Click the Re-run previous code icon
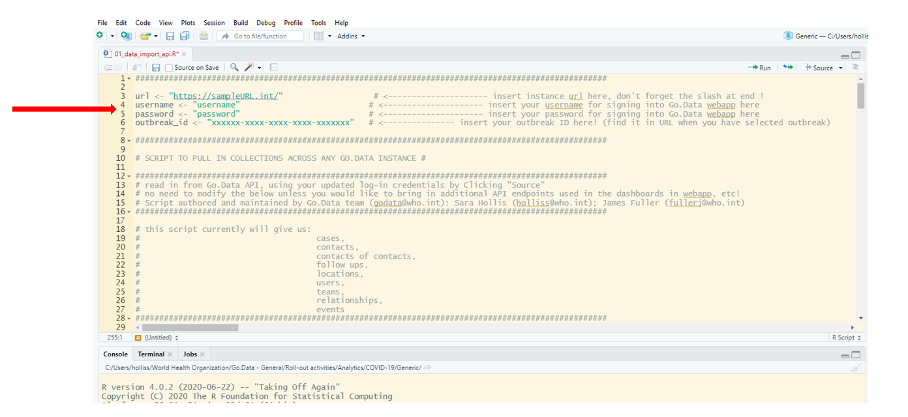This screenshot has width=908, height=417. pyautogui.click(x=788, y=67)
